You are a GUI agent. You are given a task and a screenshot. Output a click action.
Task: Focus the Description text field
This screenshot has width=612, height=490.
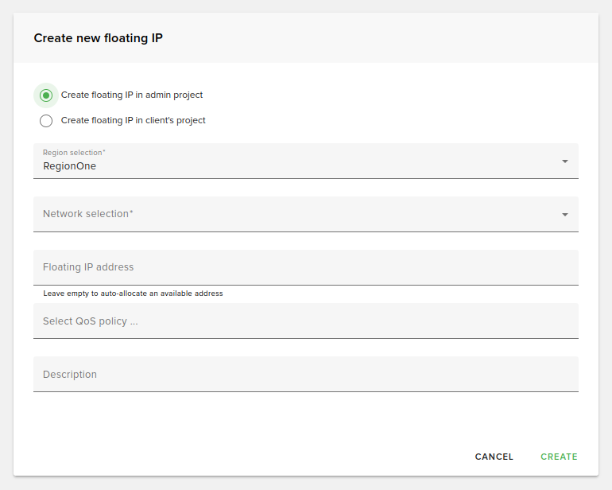(x=305, y=375)
